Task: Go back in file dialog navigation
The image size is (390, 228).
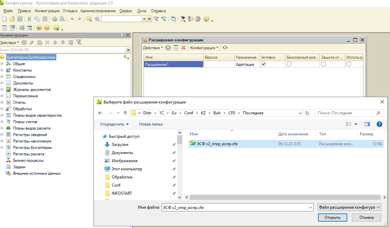Action: (x=100, y=113)
